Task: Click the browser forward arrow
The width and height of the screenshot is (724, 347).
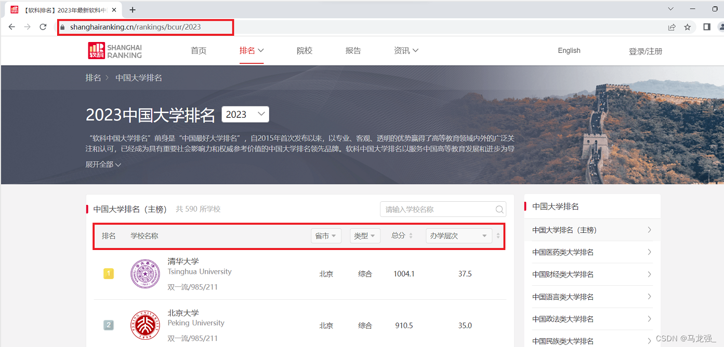Action: [27, 27]
